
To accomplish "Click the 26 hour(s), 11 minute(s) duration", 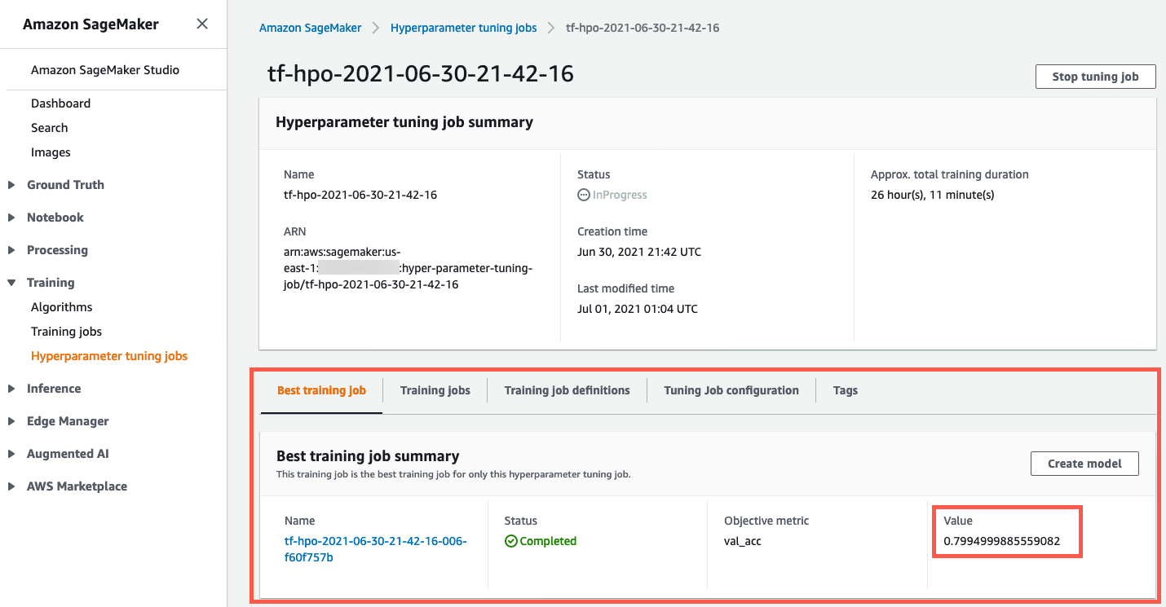I will pyautogui.click(x=932, y=195).
